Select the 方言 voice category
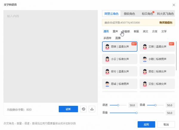The image size is (179, 130). coord(155,31)
